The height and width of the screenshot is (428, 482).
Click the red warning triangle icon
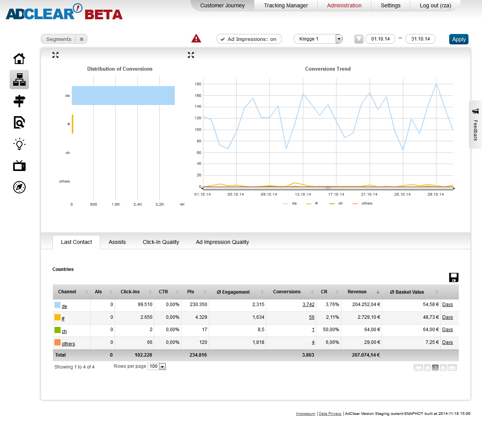[x=196, y=39]
